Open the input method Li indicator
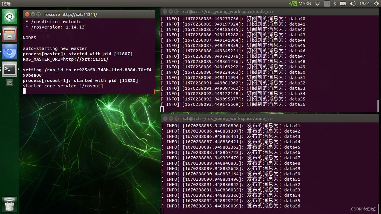The image size is (381, 214). pyautogui.click(x=327, y=4)
